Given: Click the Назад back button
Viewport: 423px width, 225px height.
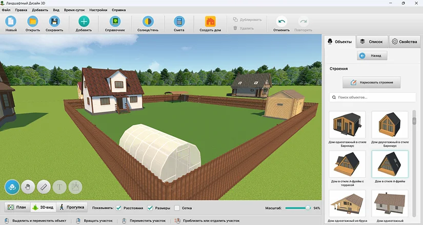Looking at the screenshot, I should [372, 55].
